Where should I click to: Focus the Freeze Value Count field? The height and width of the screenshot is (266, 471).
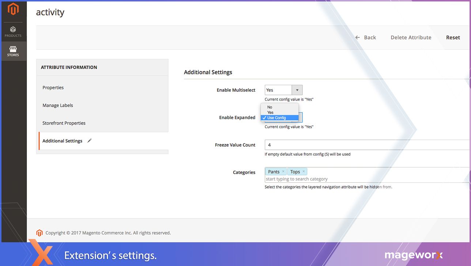pos(366,145)
